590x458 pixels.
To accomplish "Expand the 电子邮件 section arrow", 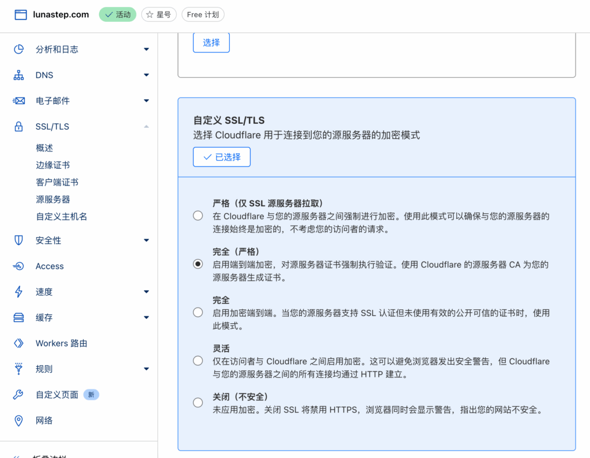I will coord(146,100).
